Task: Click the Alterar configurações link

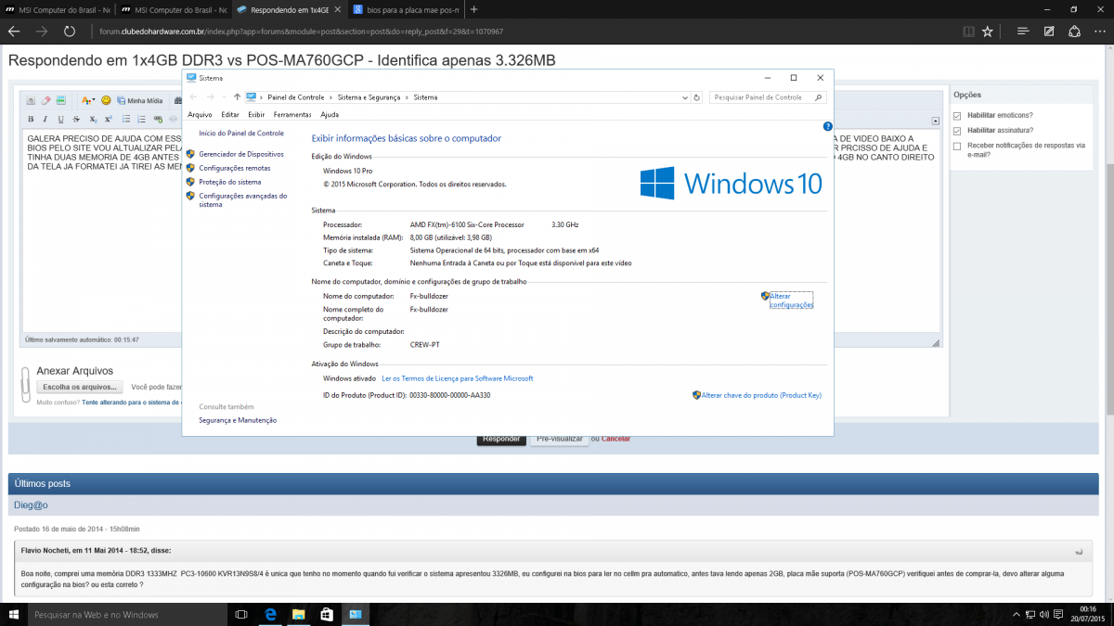Action: pyautogui.click(x=791, y=300)
